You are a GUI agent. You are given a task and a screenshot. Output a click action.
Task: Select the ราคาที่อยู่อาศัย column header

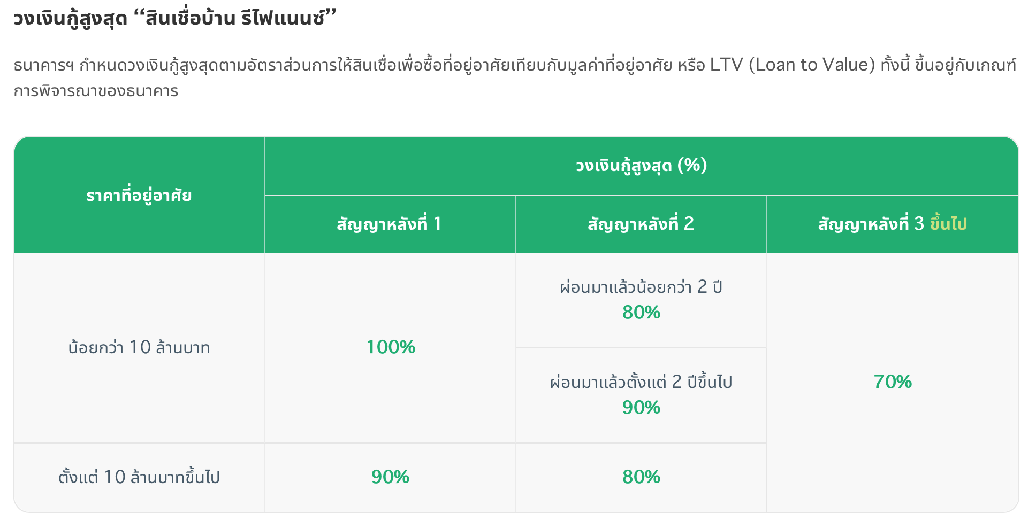(139, 196)
